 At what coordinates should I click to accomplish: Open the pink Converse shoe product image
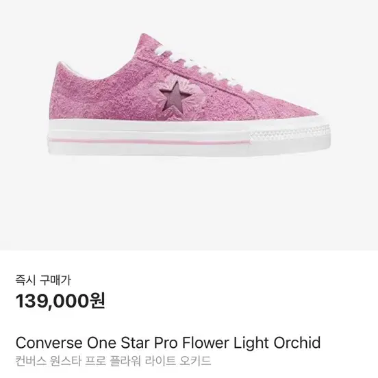(189, 95)
